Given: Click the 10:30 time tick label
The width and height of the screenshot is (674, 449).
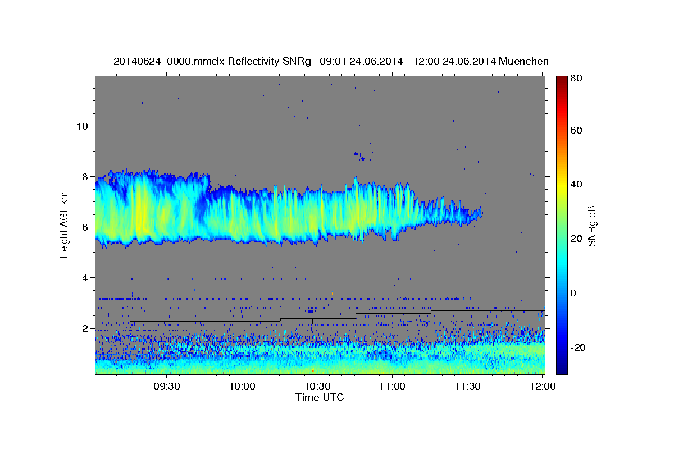Looking at the screenshot, I should point(317,387).
